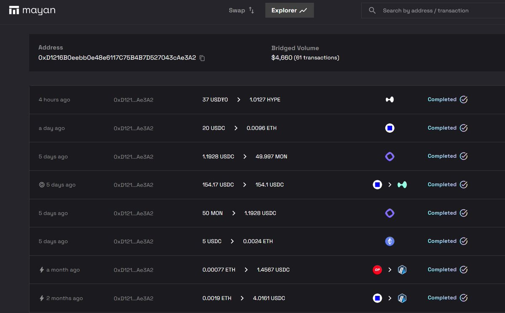Screen dimensions: 505x313
Task: Click the '37 USD₮0' input amount
Action: point(215,100)
